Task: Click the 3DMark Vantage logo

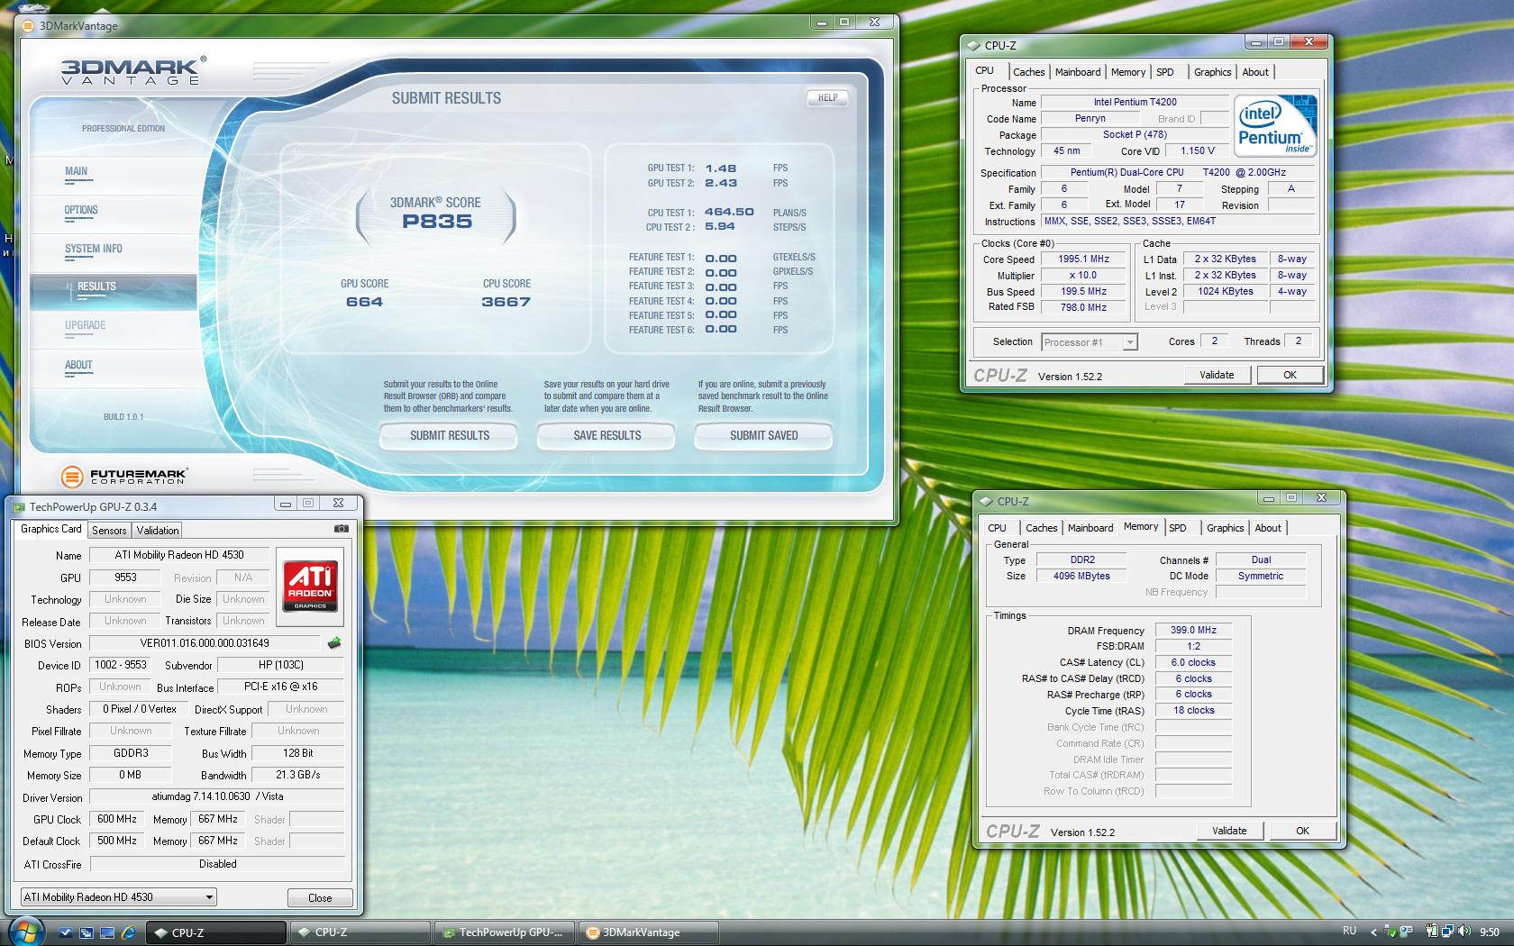Action: (x=133, y=70)
